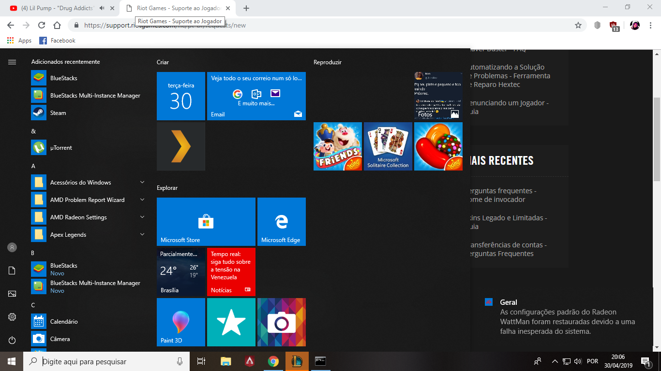Open the Radeon WattMan Geral notification
This screenshot has height=371, width=661.
[565, 316]
